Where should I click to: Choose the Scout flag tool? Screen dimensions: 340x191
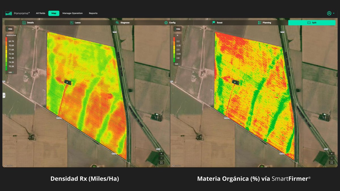217,23
